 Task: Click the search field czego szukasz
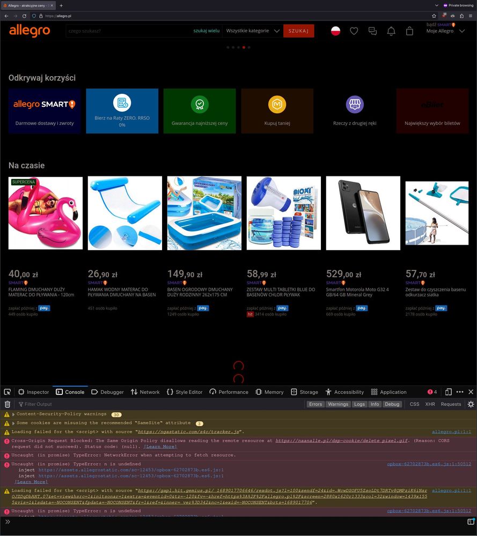(129, 31)
